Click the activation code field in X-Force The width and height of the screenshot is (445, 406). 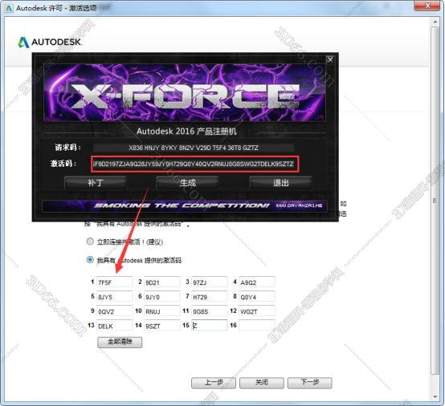click(x=195, y=164)
